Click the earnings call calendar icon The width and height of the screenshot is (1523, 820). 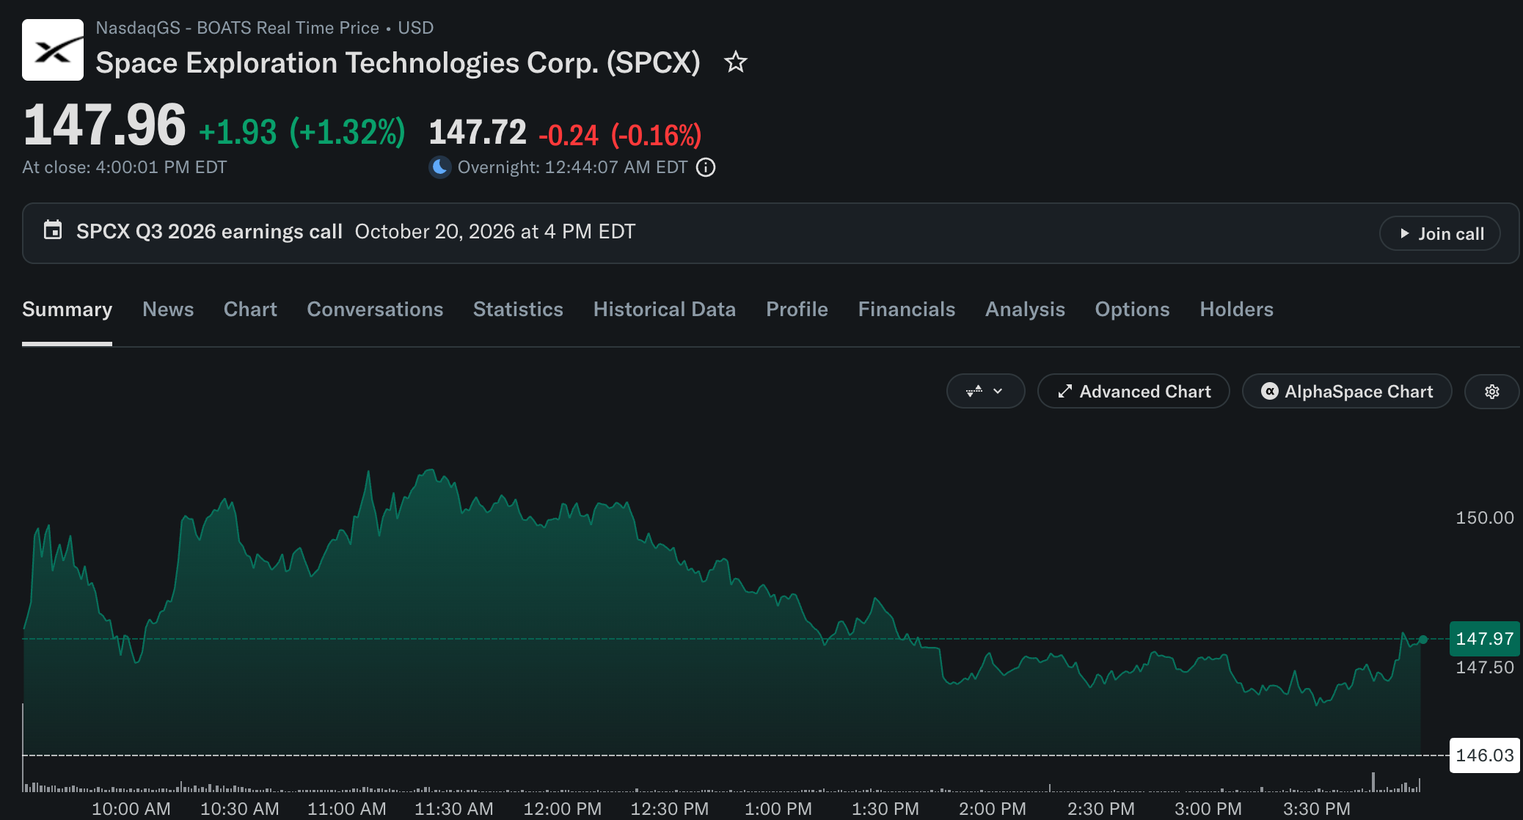[x=53, y=230]
